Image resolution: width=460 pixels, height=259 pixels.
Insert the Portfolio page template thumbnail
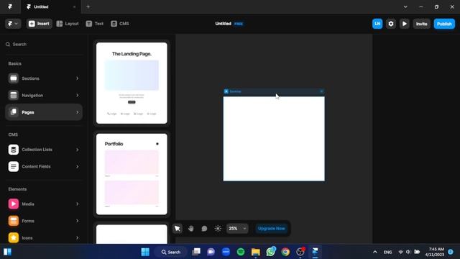pyautogui.click(x=132, y=174)
